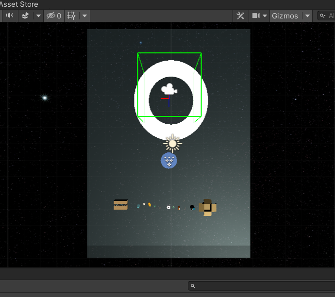Image resolution: width=335 pixels, height=297 pixels.
Task: Expand the scene camera dropdown arrow
Action: 265,16
